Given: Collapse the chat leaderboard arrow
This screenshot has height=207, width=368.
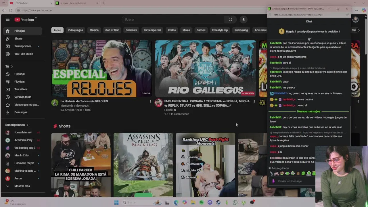Looking at the screenshot, I should coord(309,39).
